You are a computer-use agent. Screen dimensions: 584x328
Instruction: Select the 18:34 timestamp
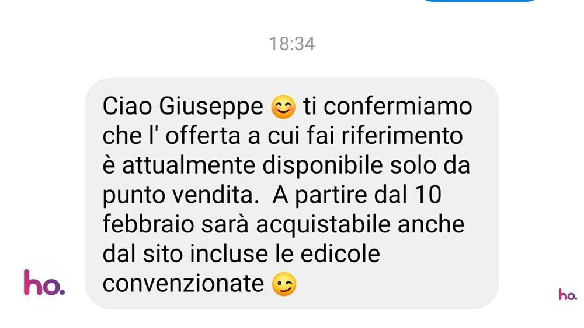coord(292,44)
